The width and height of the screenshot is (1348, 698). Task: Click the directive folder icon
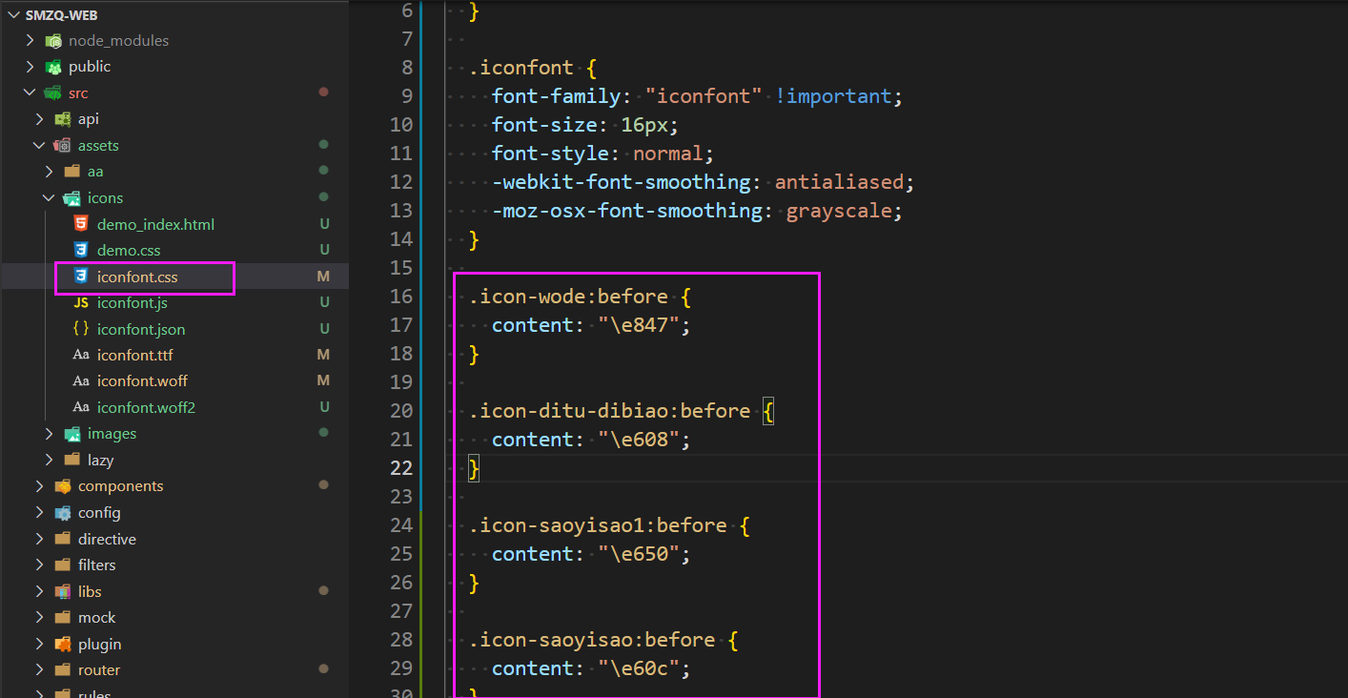(63, 540)
